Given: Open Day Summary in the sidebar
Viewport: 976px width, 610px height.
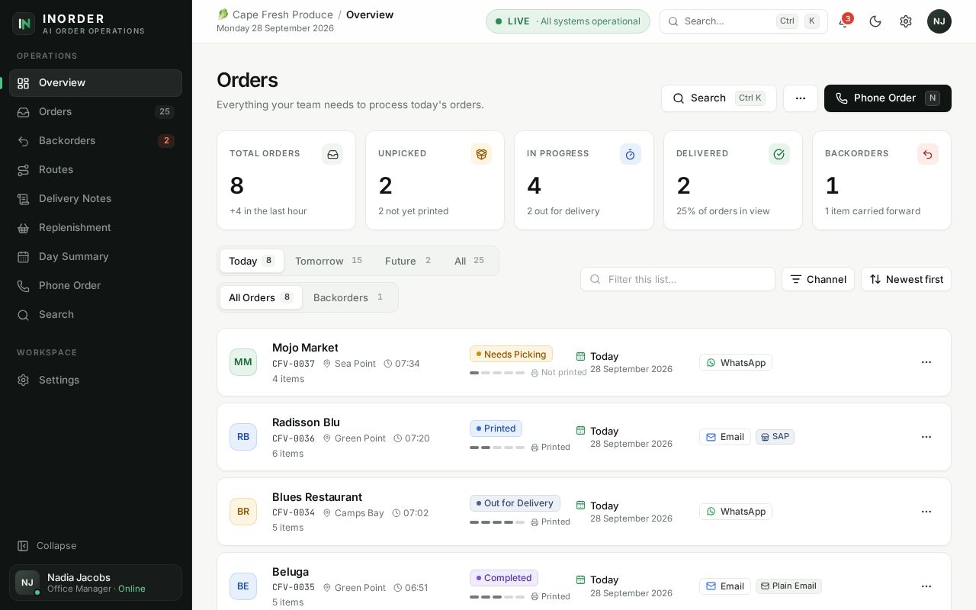Looking at the screenshot, I should (x=95, y=257).
